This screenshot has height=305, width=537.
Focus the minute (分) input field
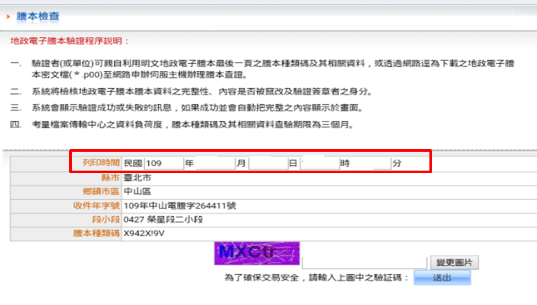(371, 163)
